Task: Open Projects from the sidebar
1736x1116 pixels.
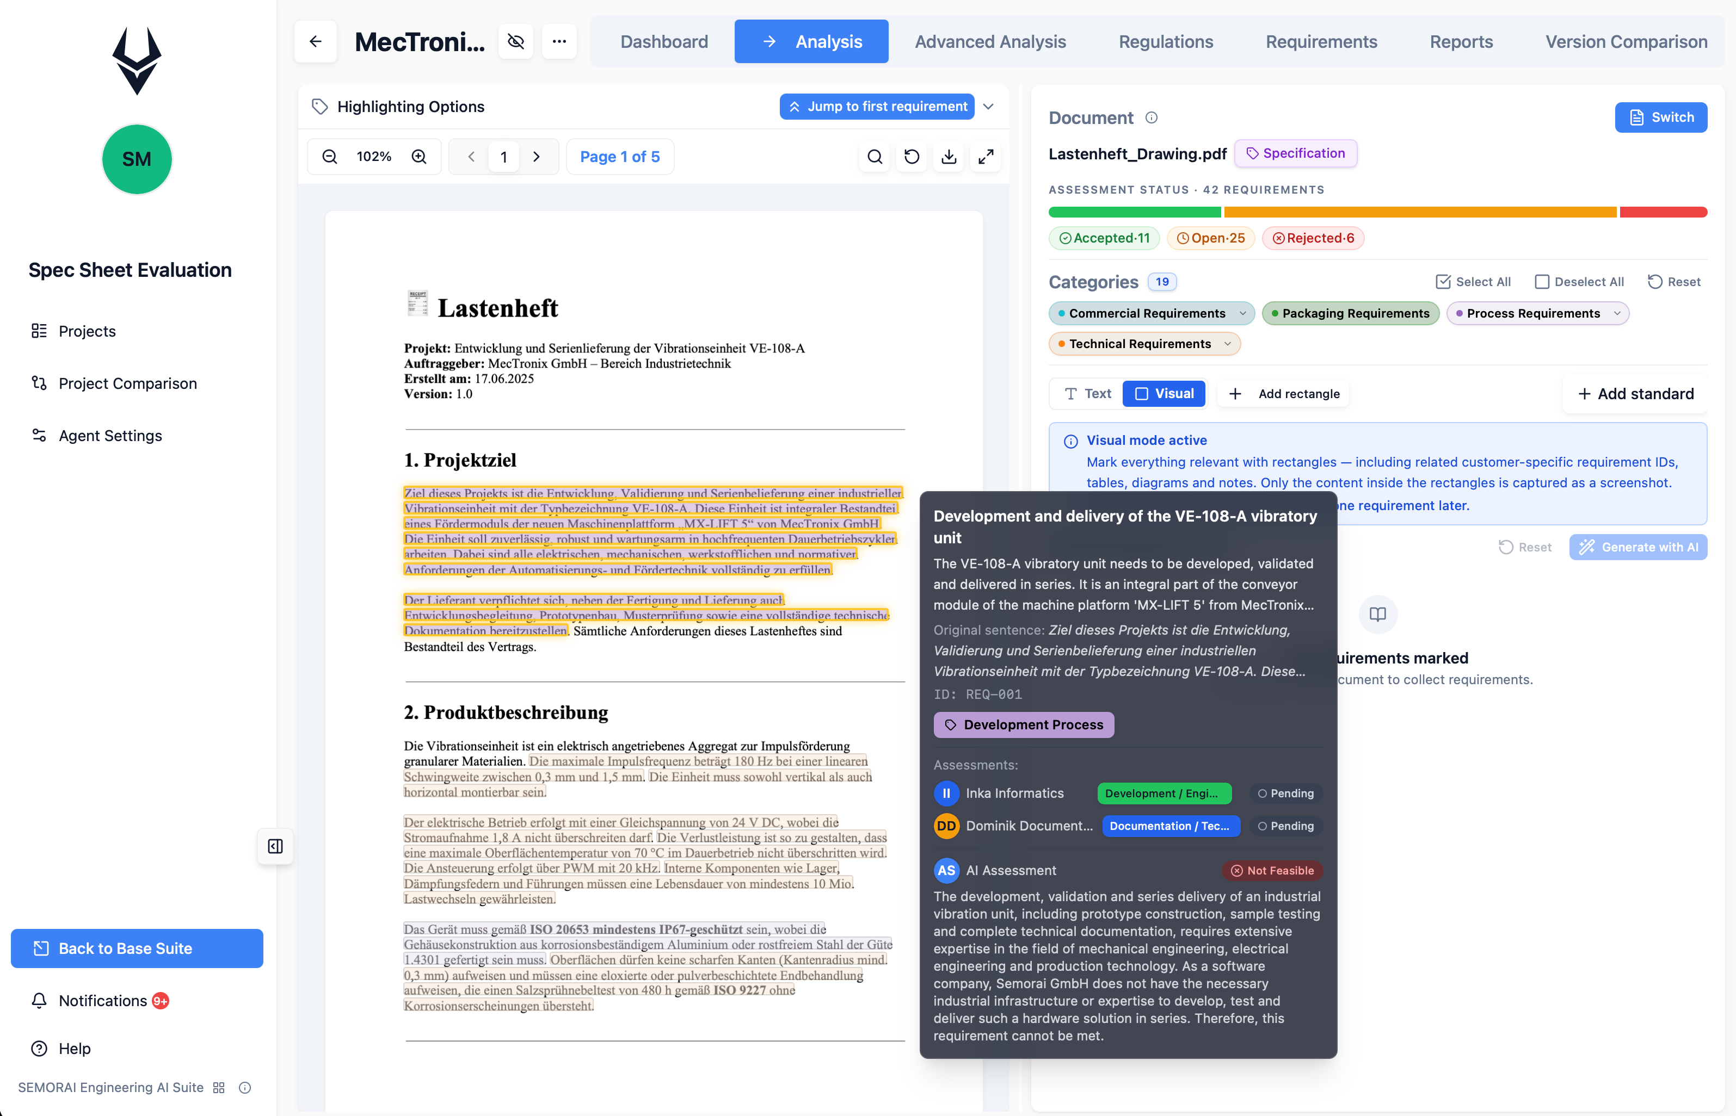Action: click(87, 331)
